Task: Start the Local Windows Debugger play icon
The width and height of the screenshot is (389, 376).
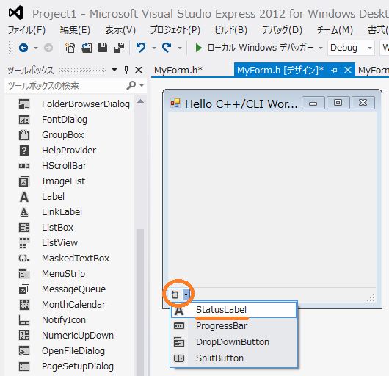Action: (x=198, y=48)
